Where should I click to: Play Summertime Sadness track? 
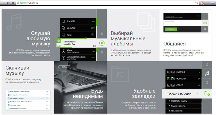coord(63,58)
